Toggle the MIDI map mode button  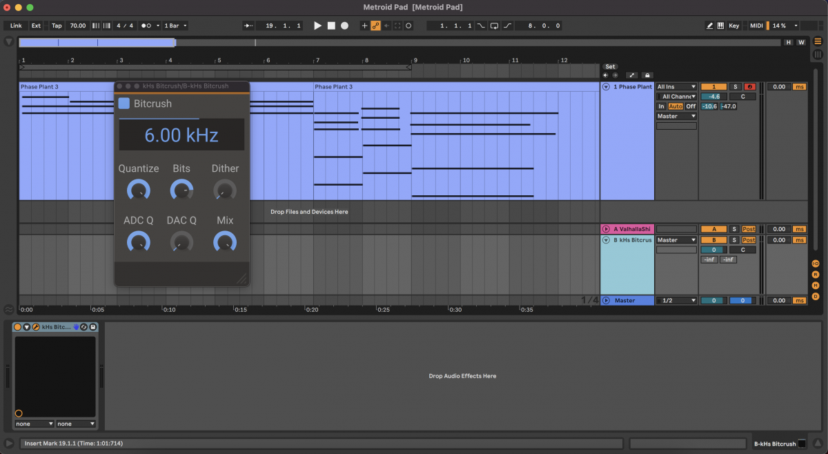click(756, 26)
